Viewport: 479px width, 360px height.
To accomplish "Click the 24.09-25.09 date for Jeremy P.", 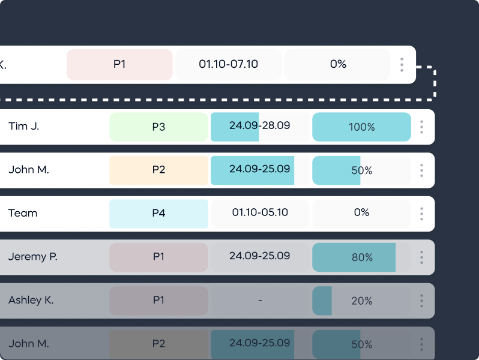I will click(260, 256).
